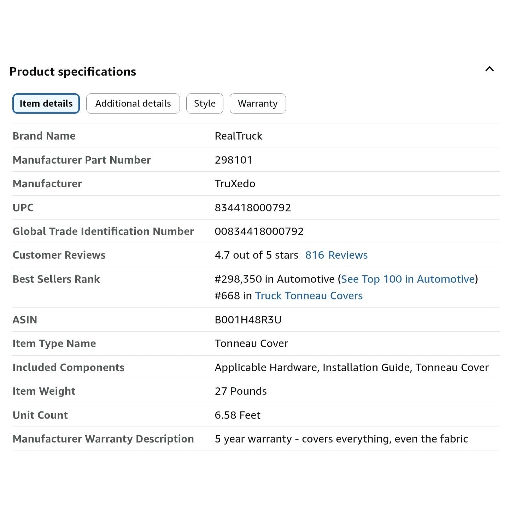The width and height of the screenshot is (509, 509).
Task: Click the Product specifications heading
Action: tap(73, 72)
